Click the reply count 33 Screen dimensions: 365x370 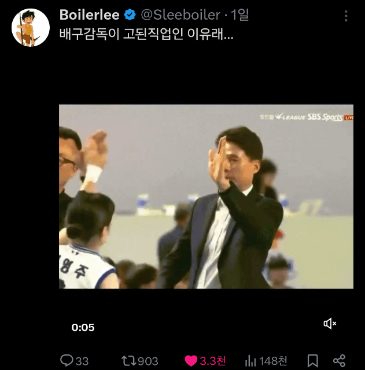(82, 361)
